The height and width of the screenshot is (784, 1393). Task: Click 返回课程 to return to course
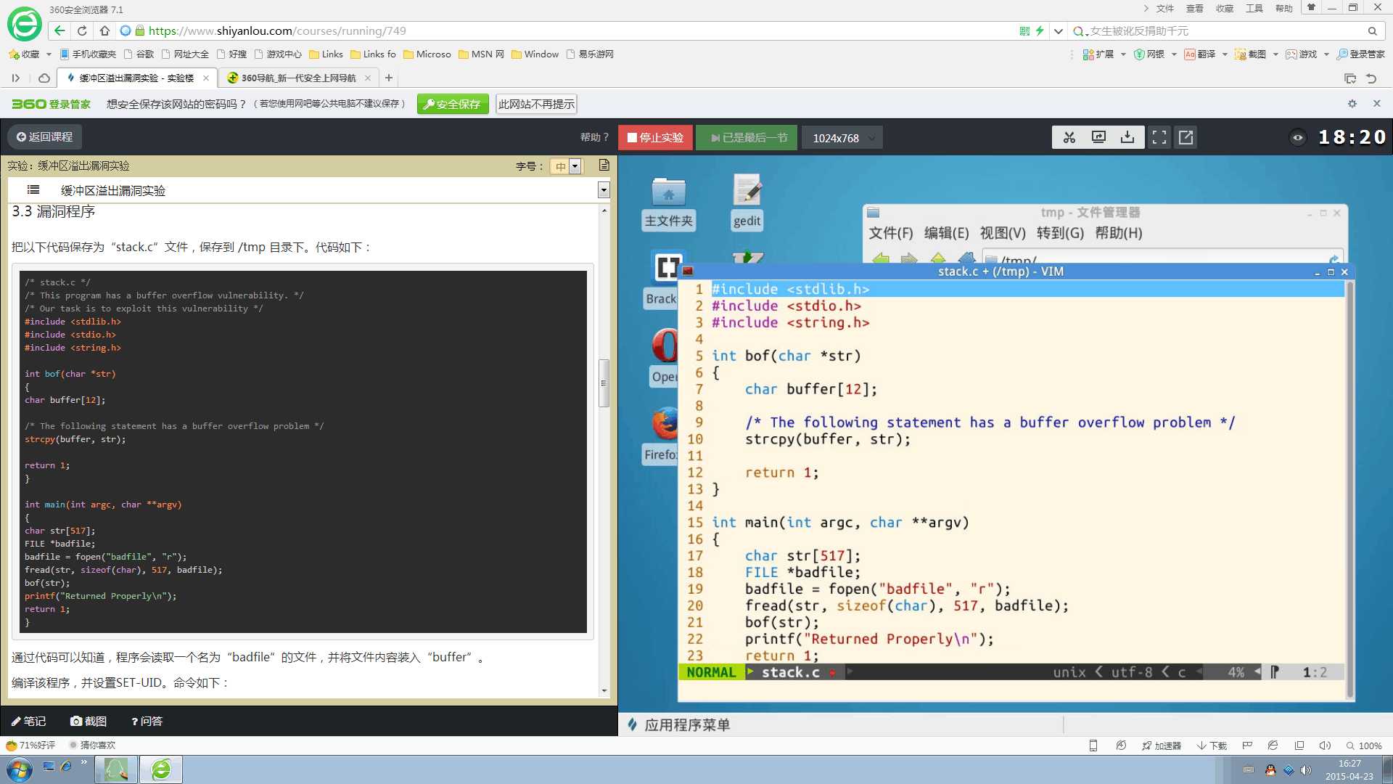44,136
